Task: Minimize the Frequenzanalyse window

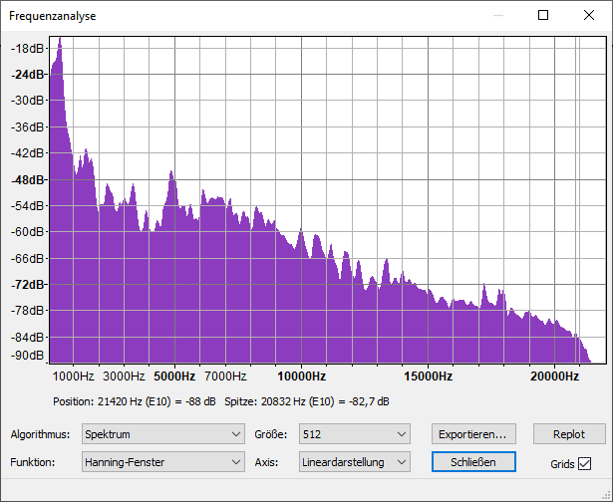Action: tap(498, 15)
